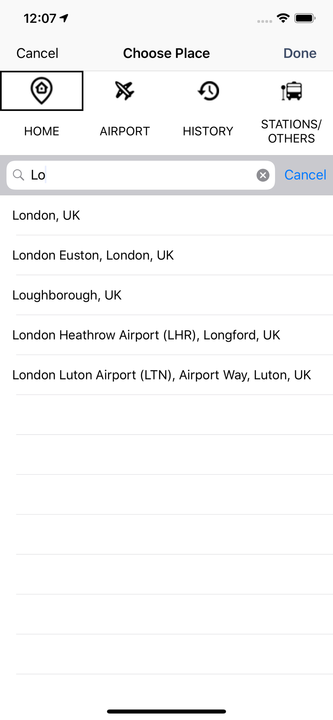Clear search text with the X icon
This screenshot has height=720, width=333.
(263, 175)
